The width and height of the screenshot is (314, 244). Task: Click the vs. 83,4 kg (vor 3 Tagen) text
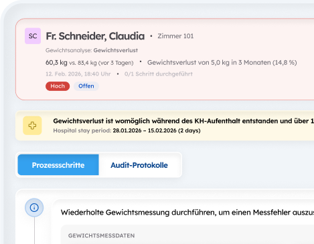click(101, 63)
